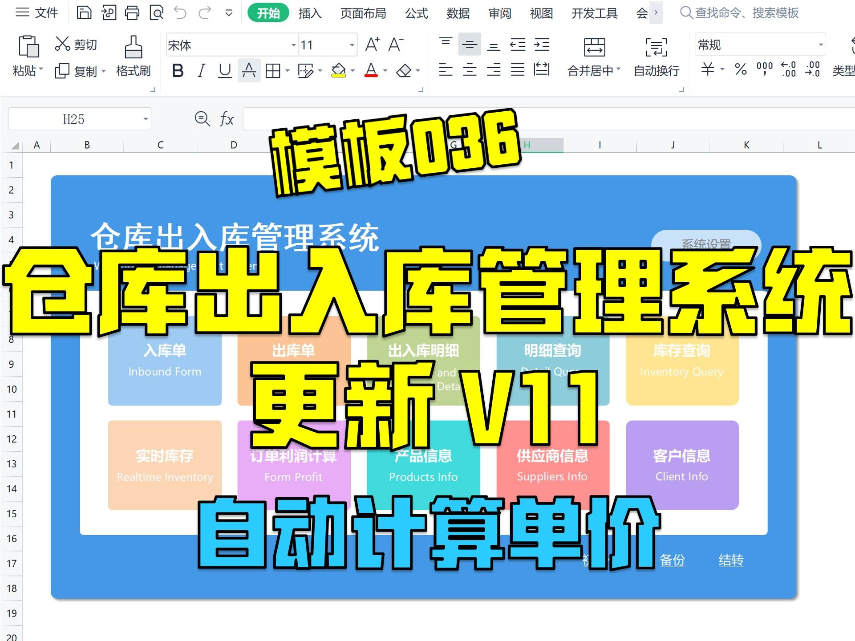Click the Print icon
Image resolution: width=855 pixels, height=641 pixels.
132,13
